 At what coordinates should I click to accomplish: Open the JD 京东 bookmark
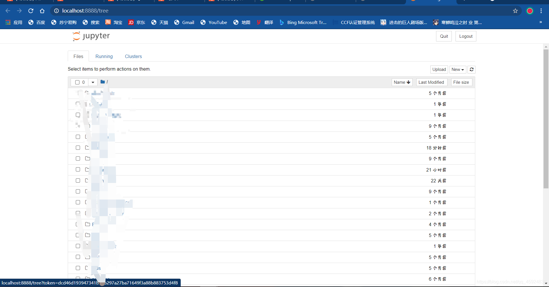137,22
